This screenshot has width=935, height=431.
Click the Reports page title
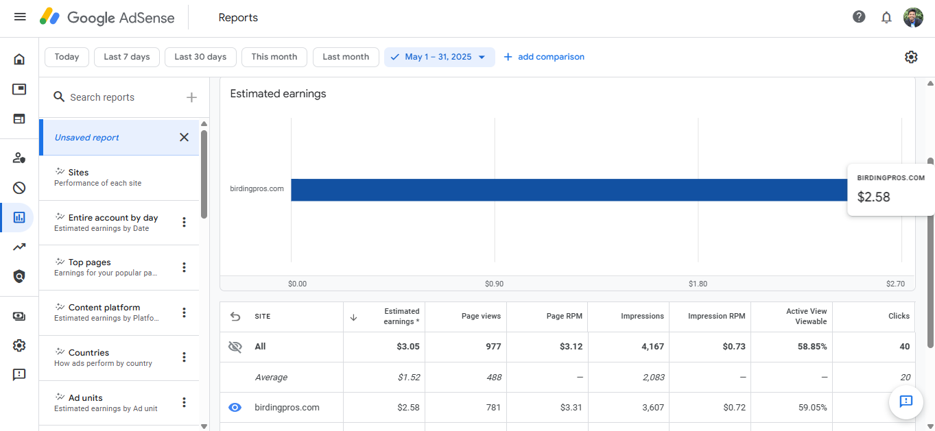(x=238, y=18)
